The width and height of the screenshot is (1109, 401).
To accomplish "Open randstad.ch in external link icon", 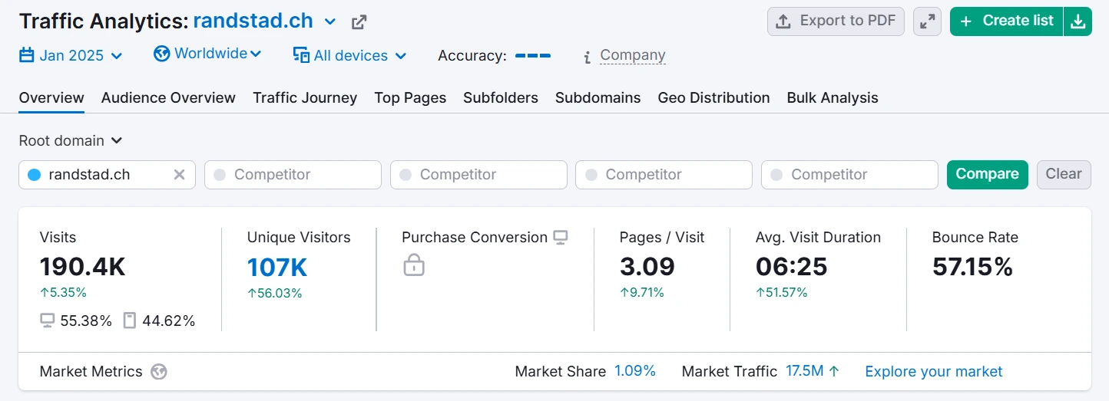I will pos(359,22).
